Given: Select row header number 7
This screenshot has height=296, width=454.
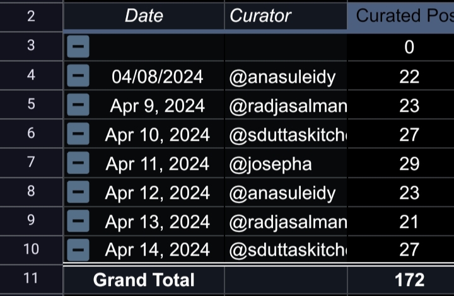Looking at the screenshot, I should (x=31, y=162).
